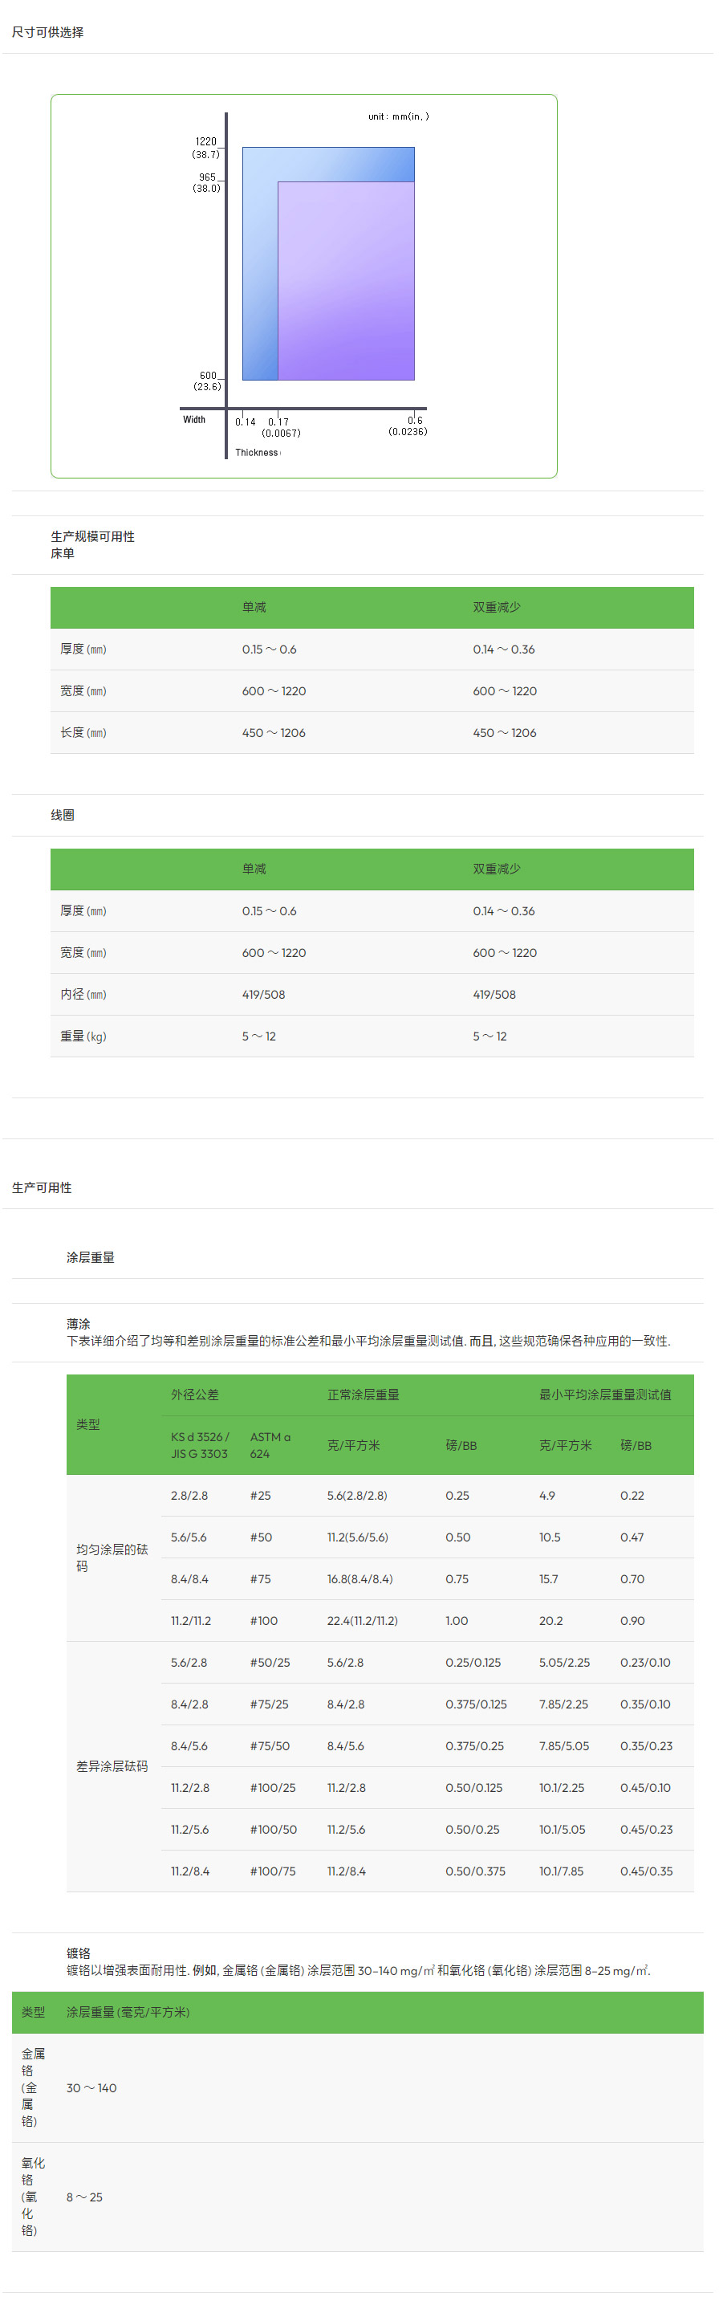
Task: Click the 重量 (kg) row label
Action: click(83, 1036)
